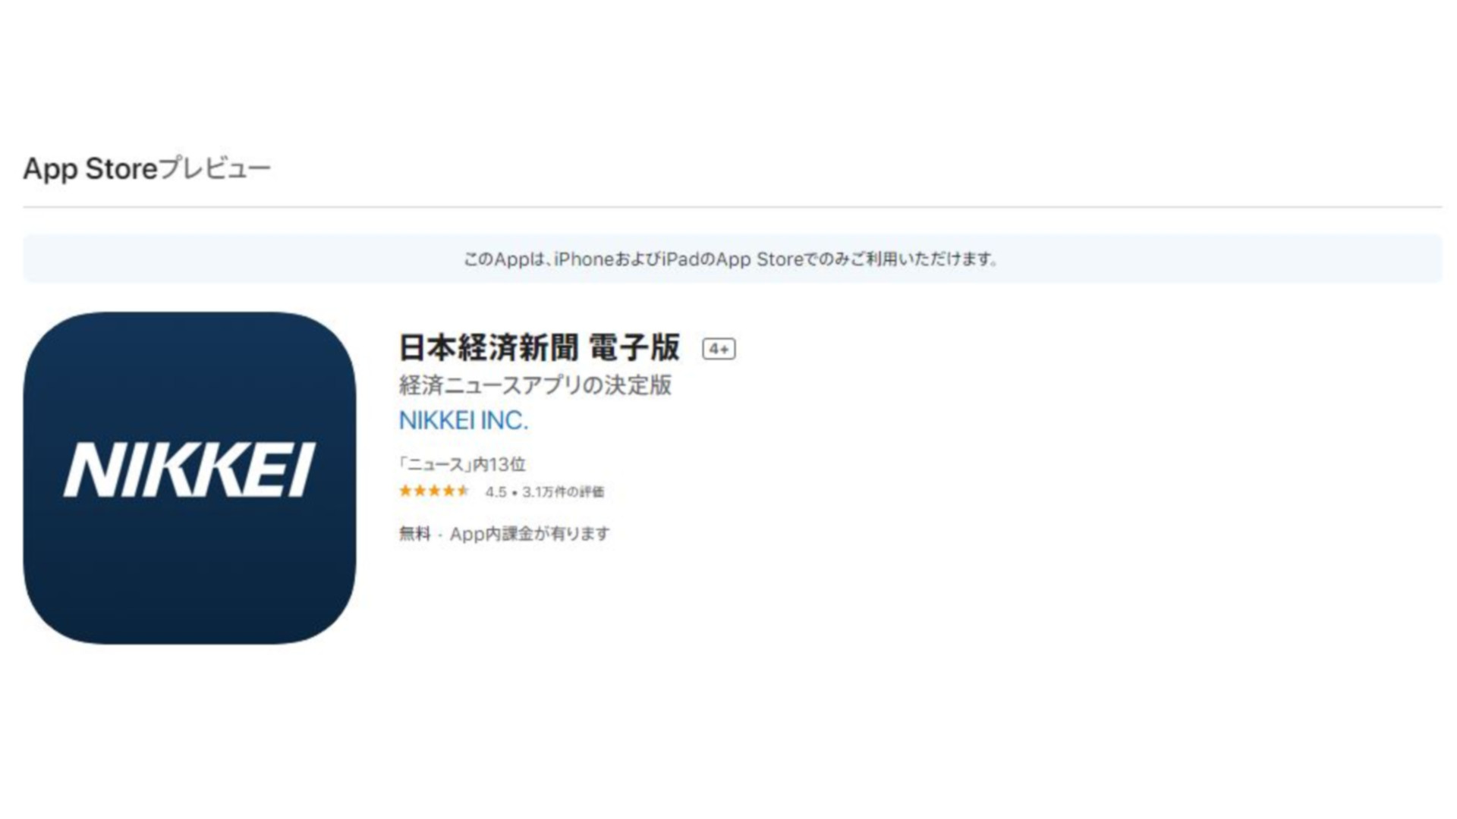
Task: Click the white NIKKEI wordmark in icon
Action: tap(189, 470)
